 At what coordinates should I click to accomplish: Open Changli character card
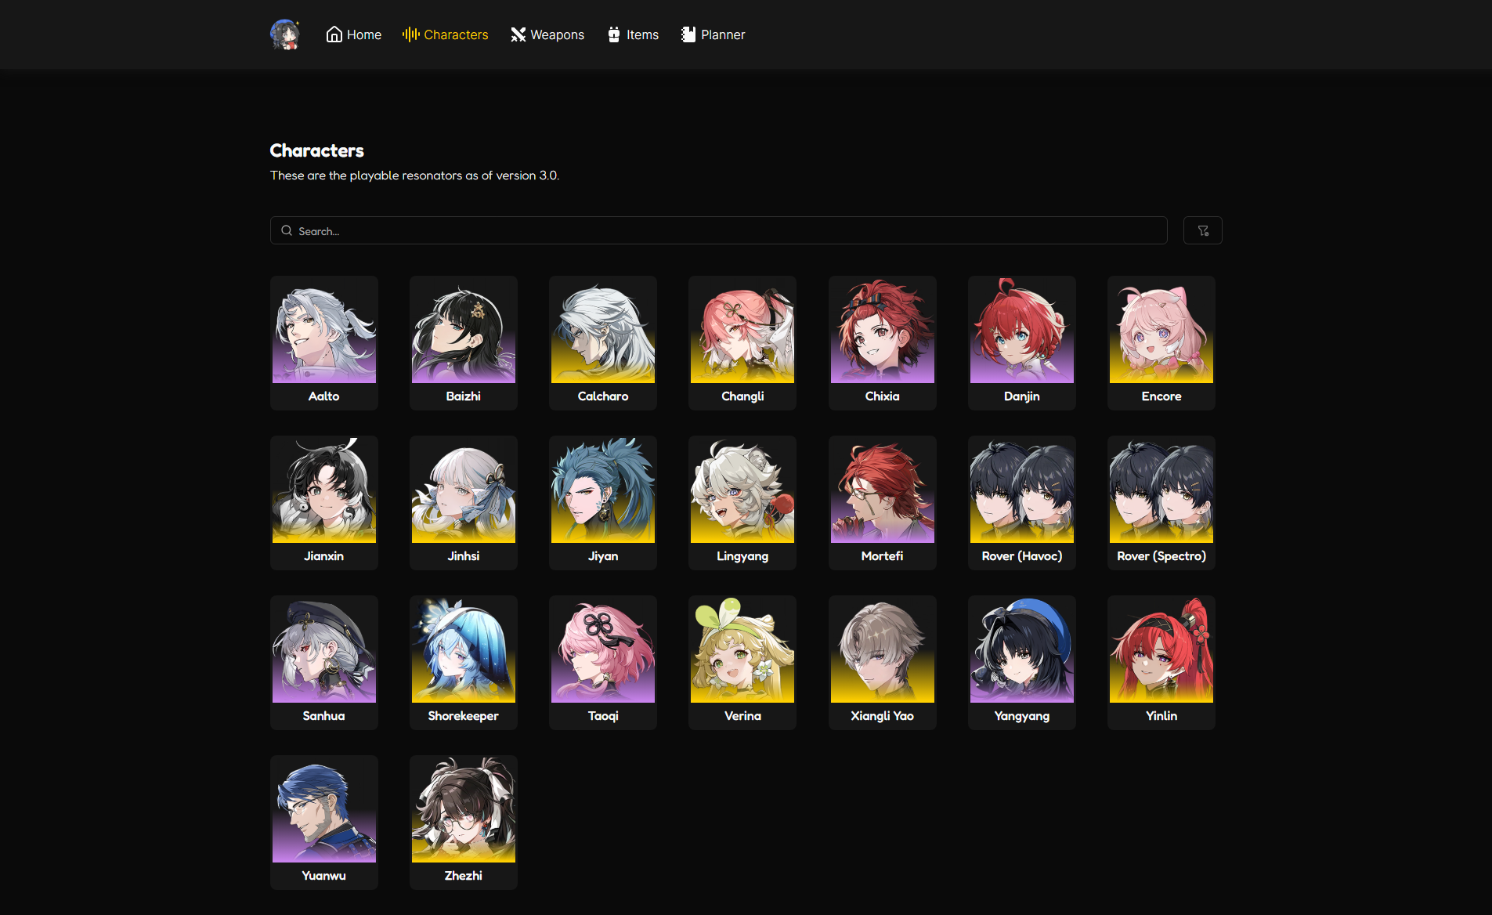point(742,343)
